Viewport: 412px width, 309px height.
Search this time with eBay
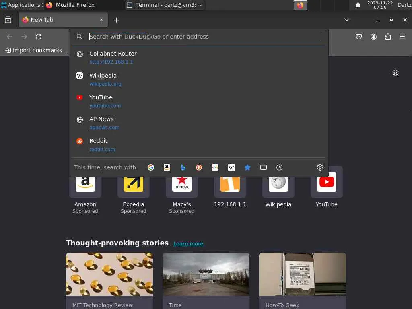[215, 167]
